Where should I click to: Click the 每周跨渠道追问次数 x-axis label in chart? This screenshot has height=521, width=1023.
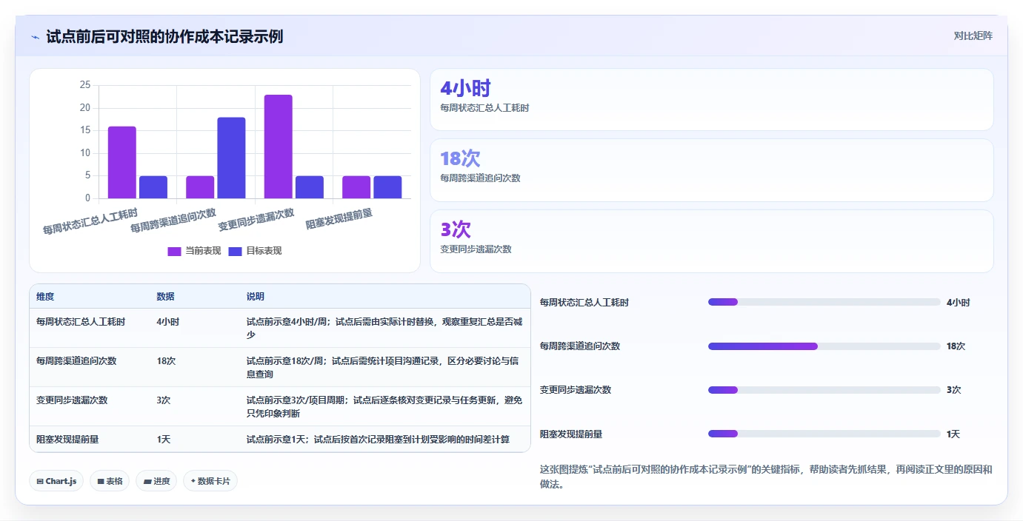[x=173, y=220]
